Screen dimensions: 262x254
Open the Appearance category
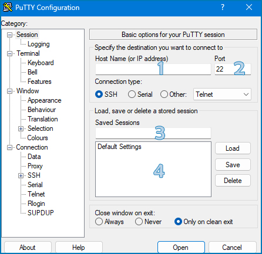[x=45, y=100]
